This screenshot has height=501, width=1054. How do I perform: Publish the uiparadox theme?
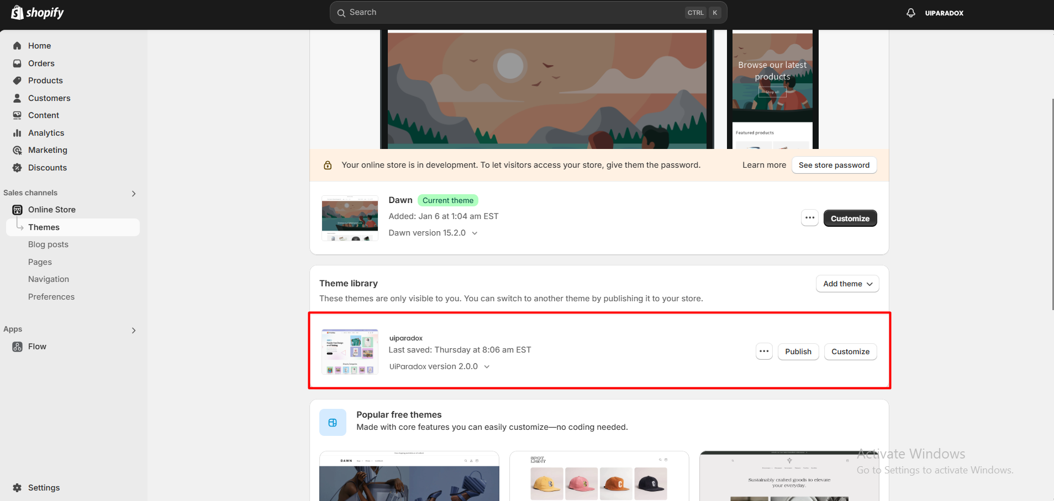(x=798, y=351)
